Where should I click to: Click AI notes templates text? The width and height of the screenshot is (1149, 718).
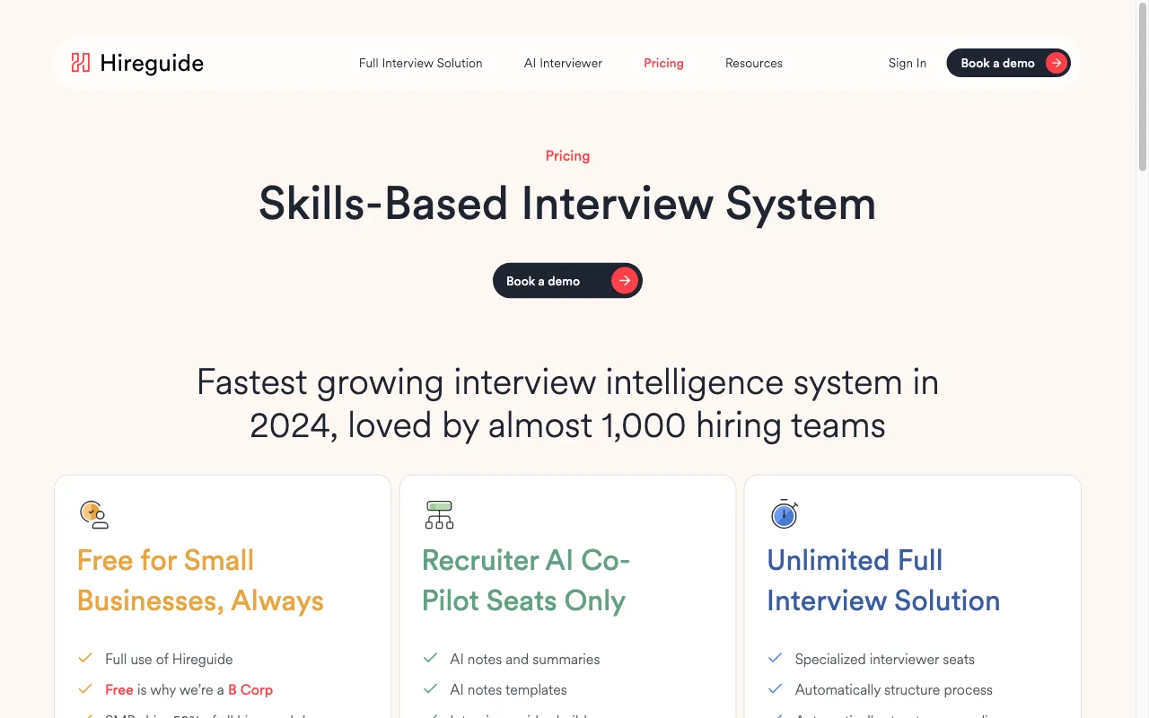(509, 689)
